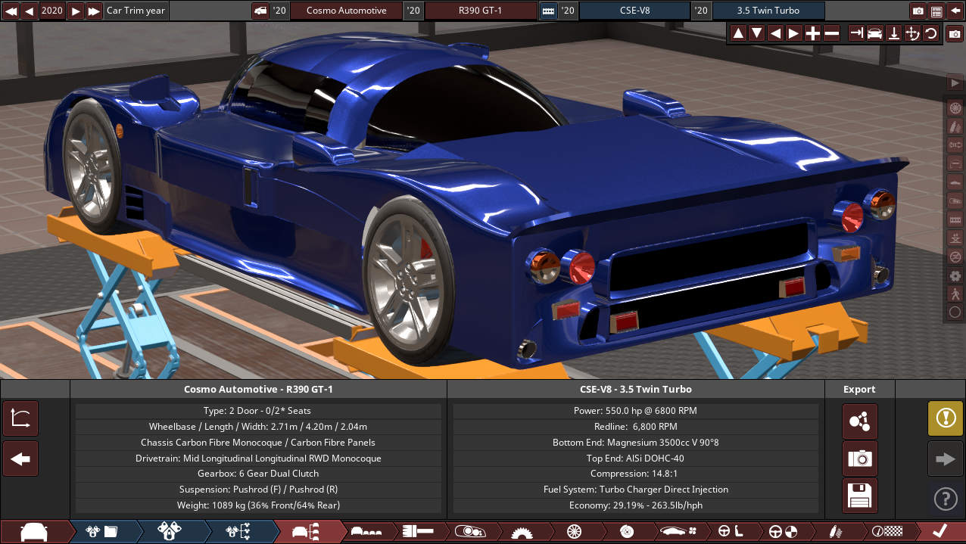966x544 pixels.
Task: Toggle the car lift stand in sidebar
Action: click(x=955, y=238)
